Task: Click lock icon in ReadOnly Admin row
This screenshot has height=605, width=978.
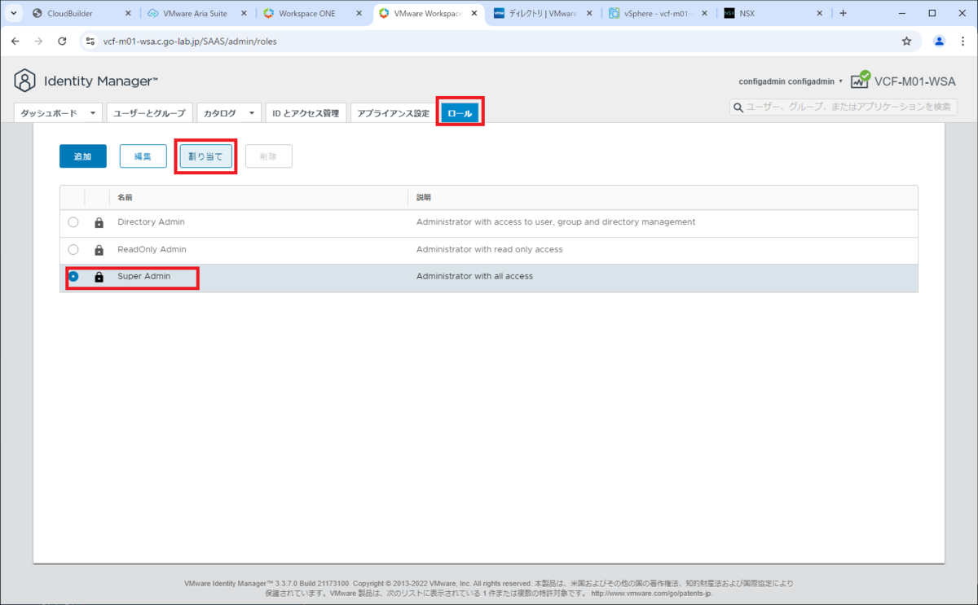Action: (x=99, y=250)
